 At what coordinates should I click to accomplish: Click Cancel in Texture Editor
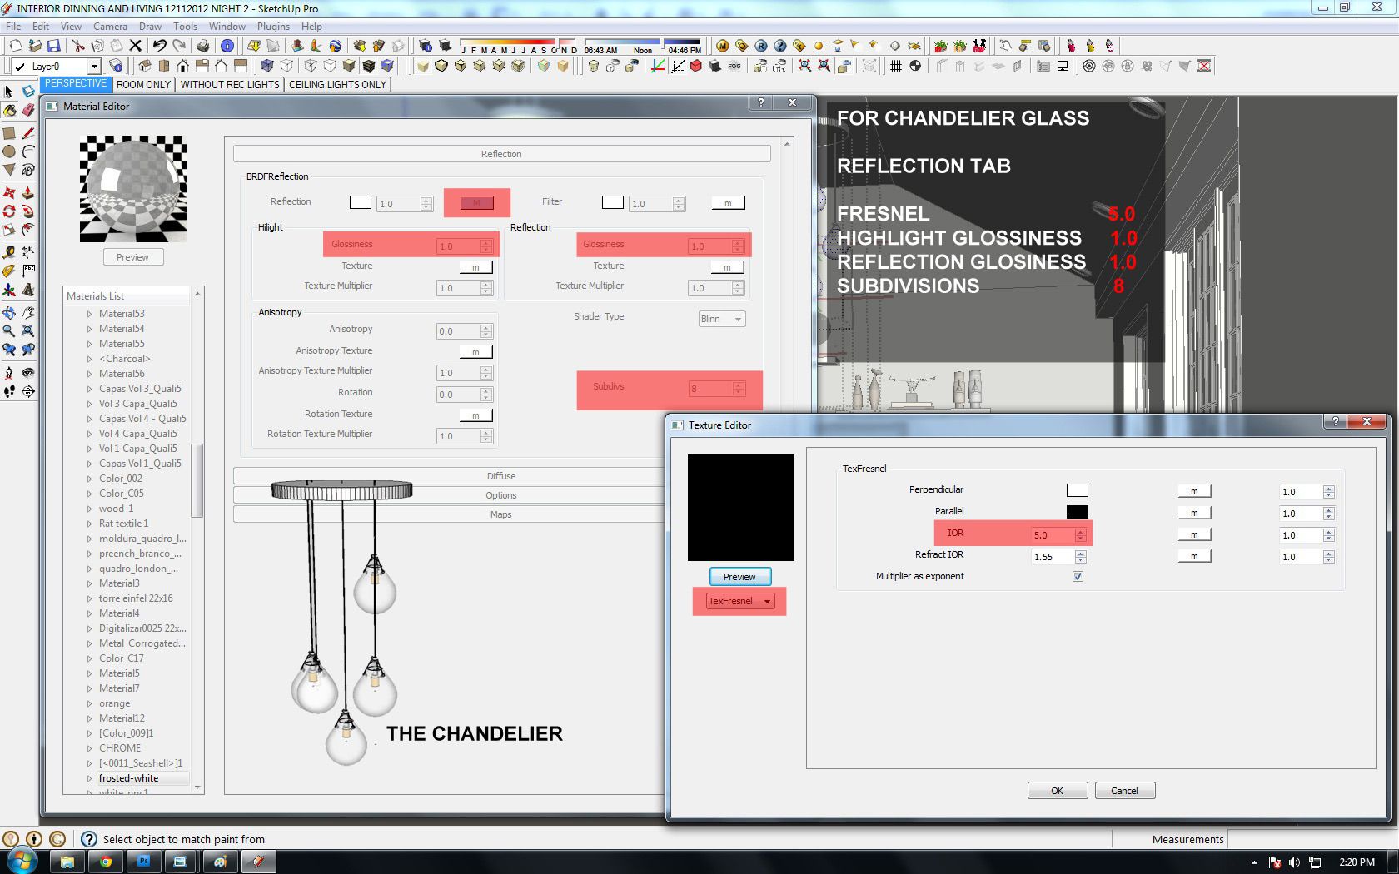[x=1124, y=791]
